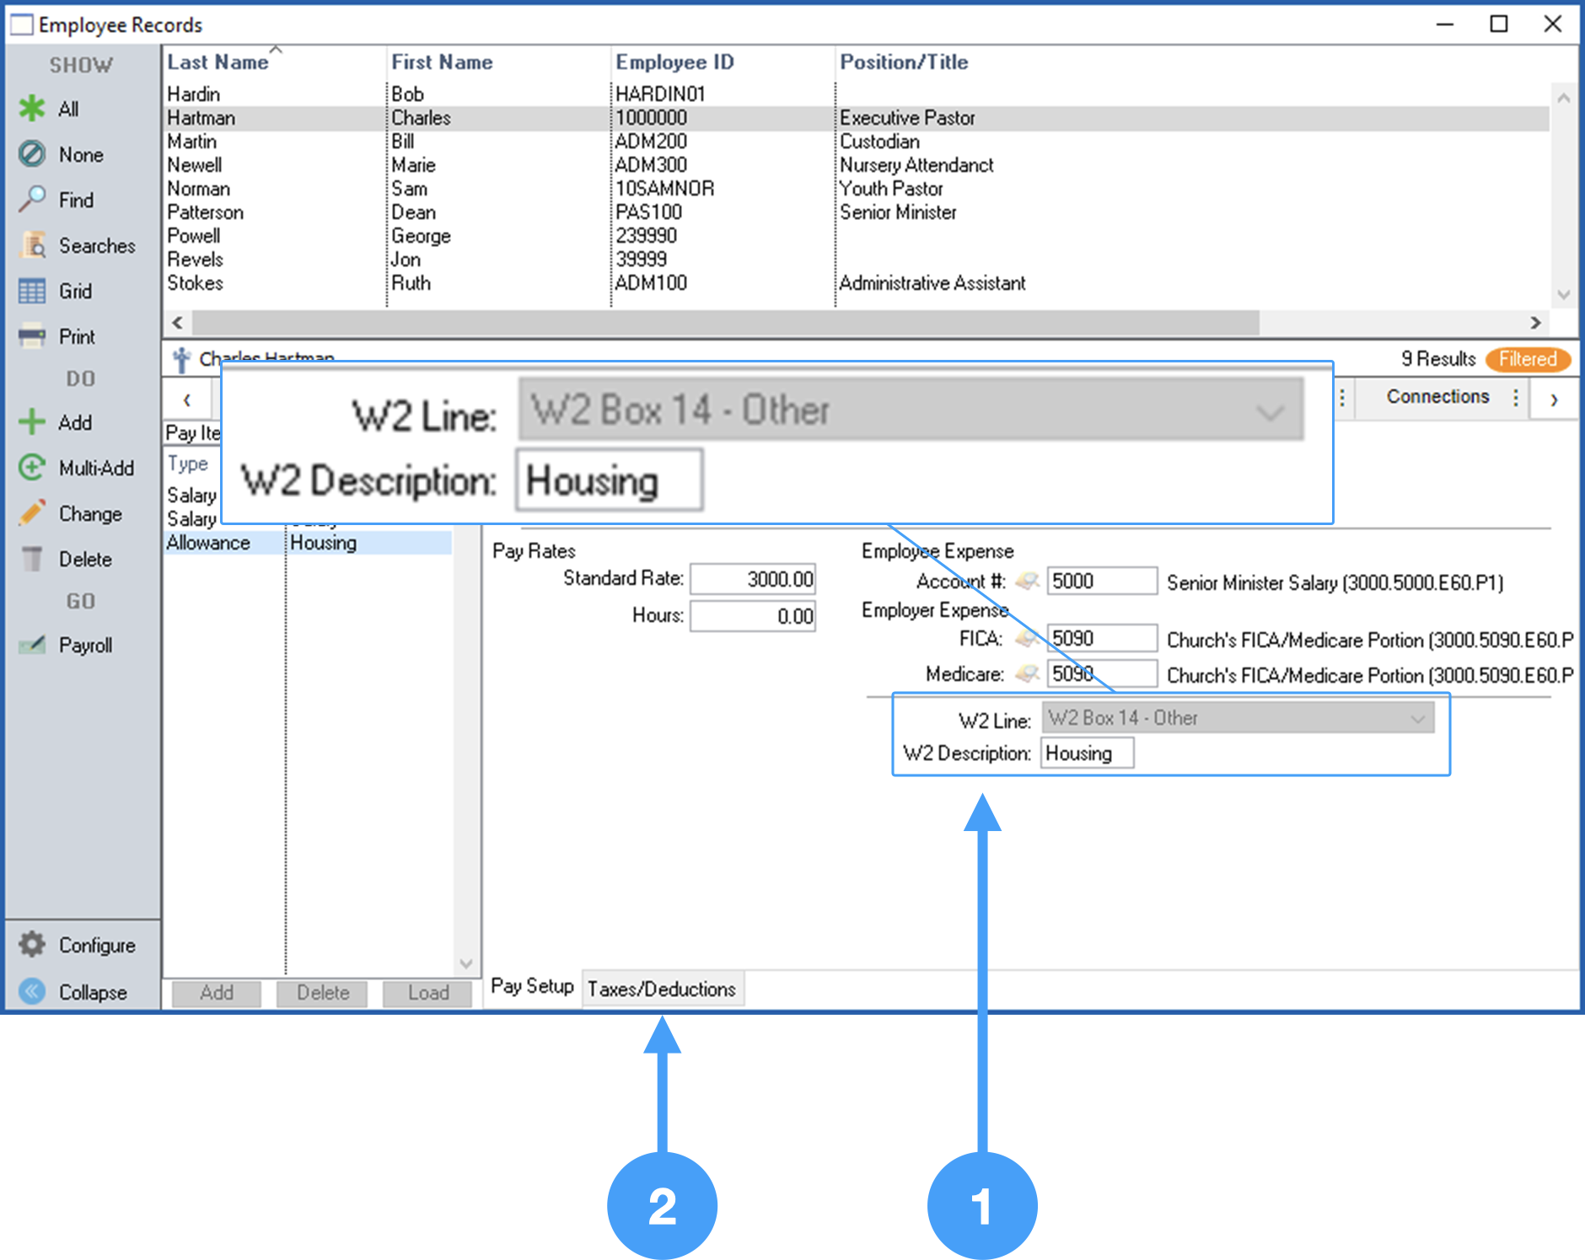Click the right chevron next to Connections
Screen dimensions: 1585x1260
(x=1553, y=399)
